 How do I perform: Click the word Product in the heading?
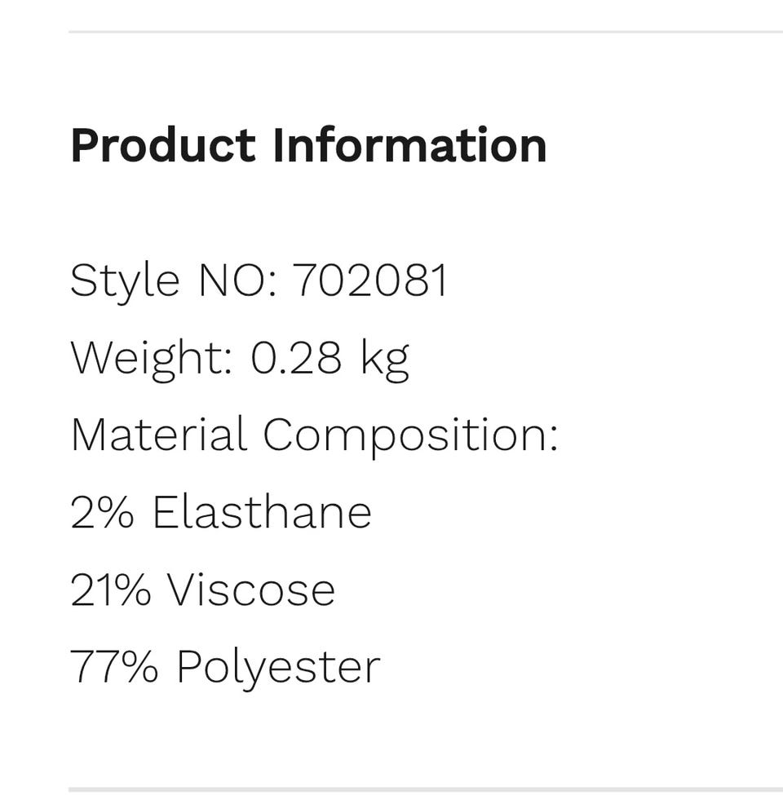pyautogui.click(x=163, y=146)
